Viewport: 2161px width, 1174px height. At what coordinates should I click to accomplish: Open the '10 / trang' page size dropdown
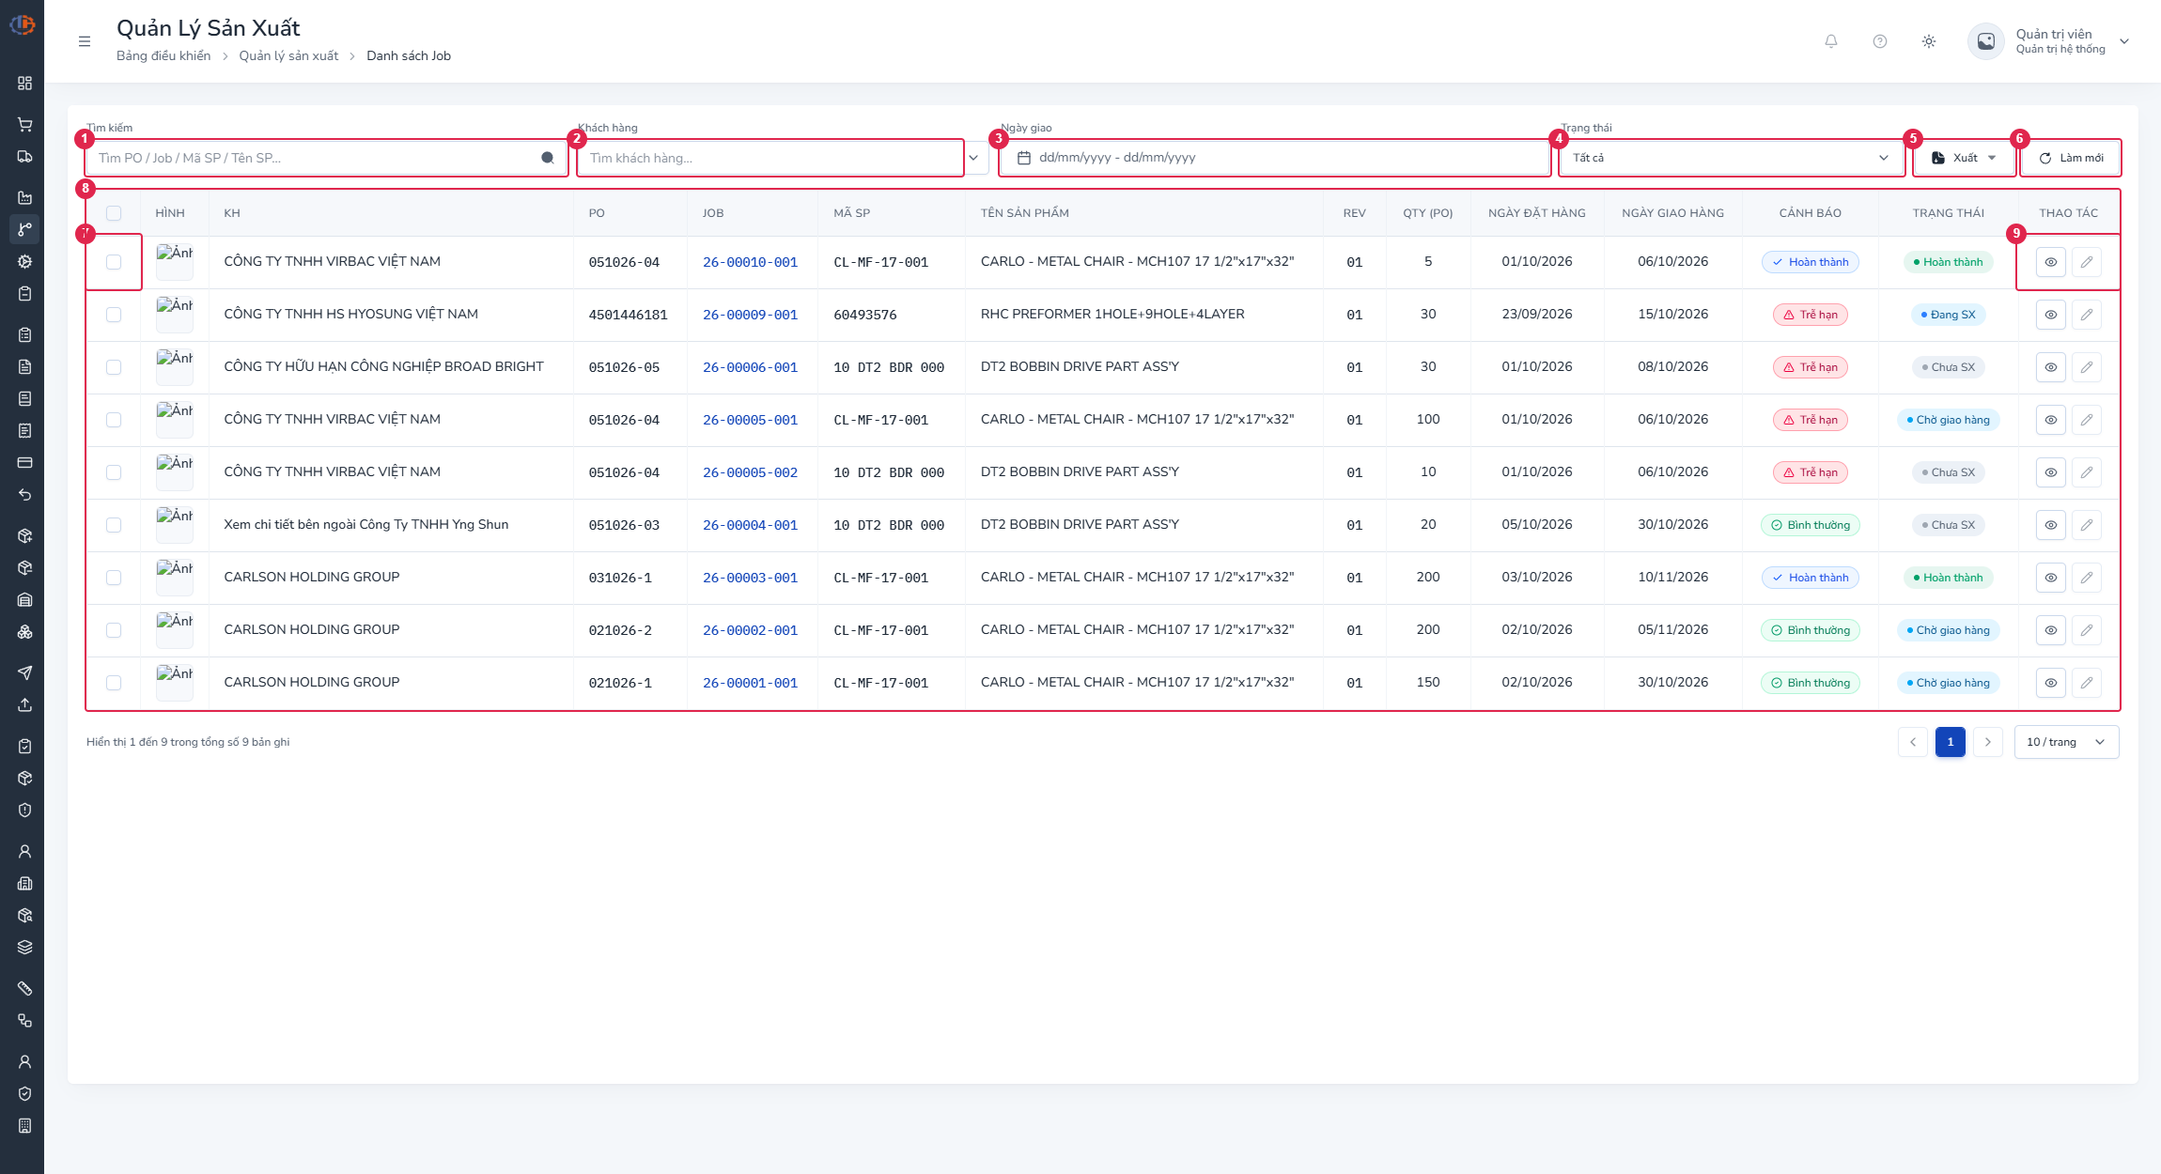pos(2066,742)
